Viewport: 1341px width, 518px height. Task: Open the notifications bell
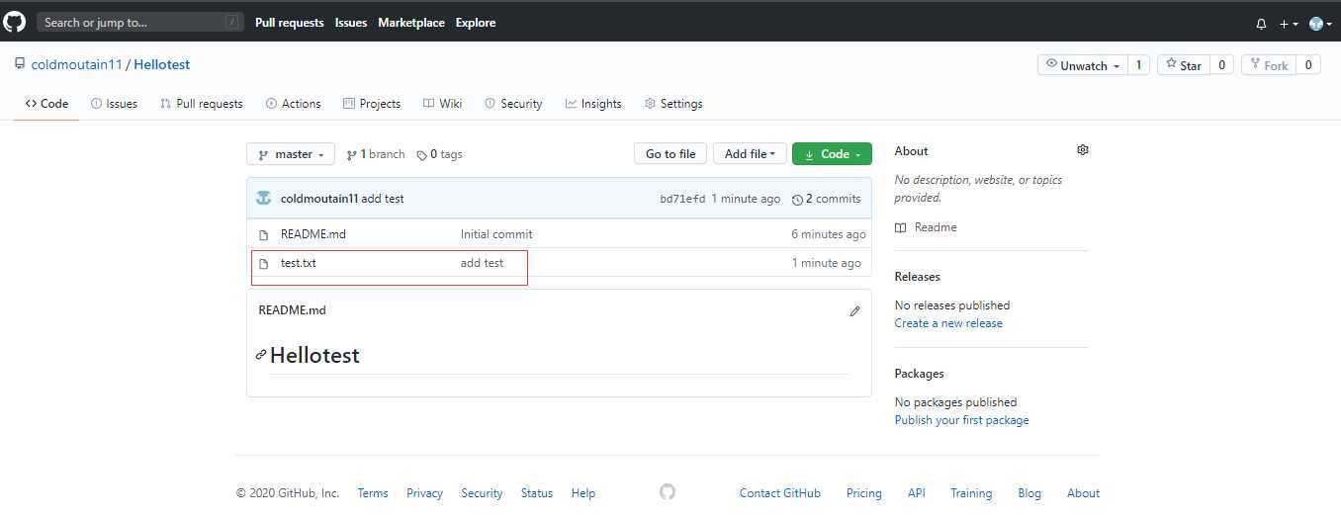(x=1261, y=23)
